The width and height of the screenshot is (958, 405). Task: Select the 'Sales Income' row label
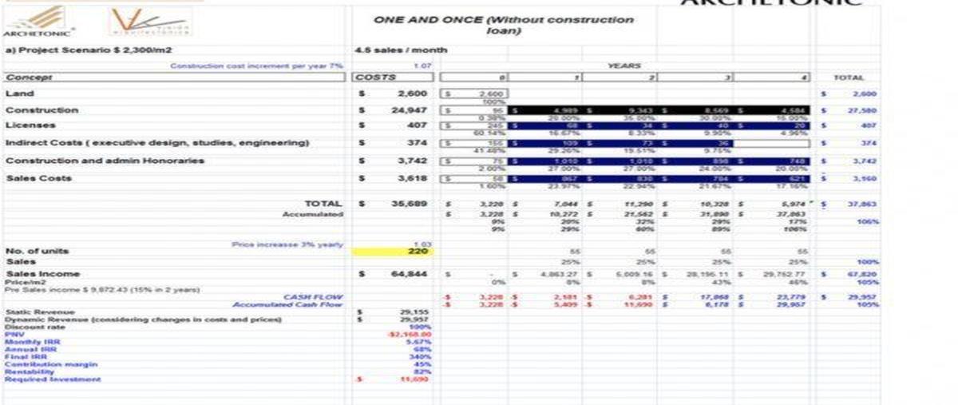[43, 274]
